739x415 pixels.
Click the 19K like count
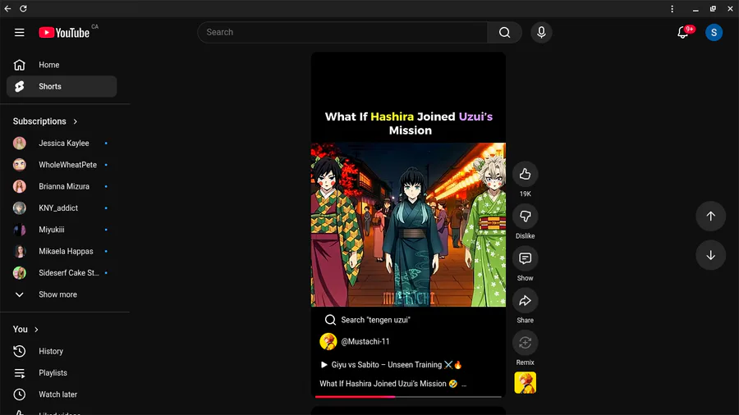coord(525,194)
